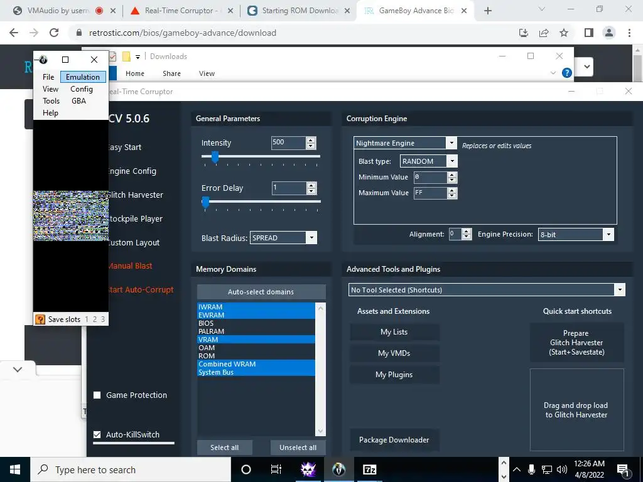This screenshot has height=482, width=643.
Task: Open Chrome's three-dot menu
Action: 629,33
